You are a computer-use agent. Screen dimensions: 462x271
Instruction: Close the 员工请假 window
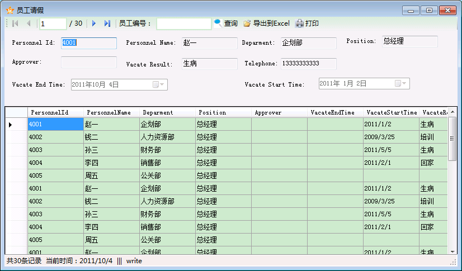[x=447, y=11]
